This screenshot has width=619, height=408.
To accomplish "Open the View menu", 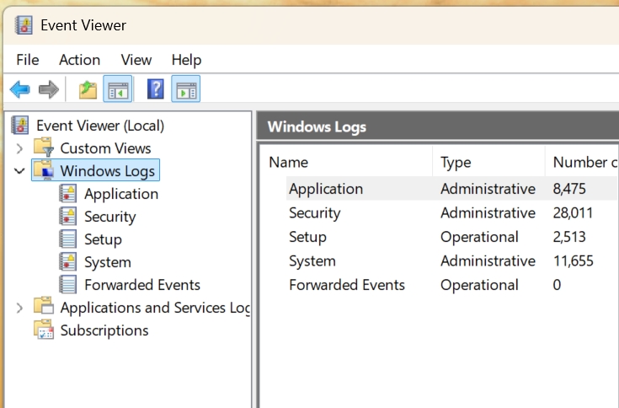I will 136,60.
